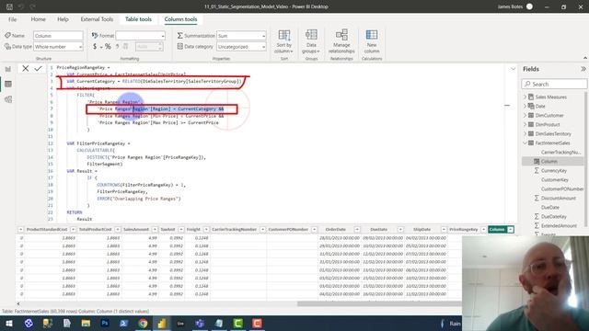Select the DueDate field
This screenshot has width=589, height=331.
pyautogui.click(x=550, y=207)
